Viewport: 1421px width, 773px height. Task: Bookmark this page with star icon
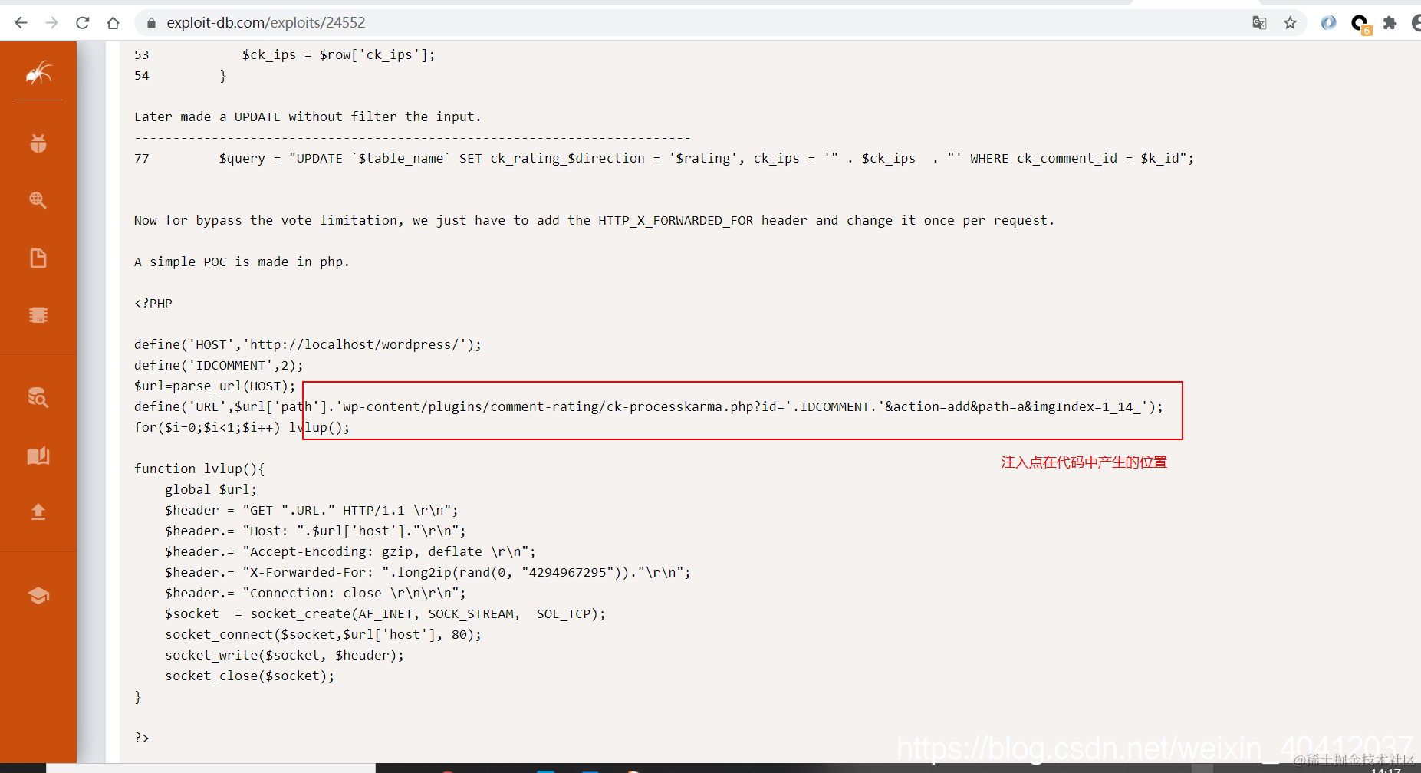coord(1290,23)
